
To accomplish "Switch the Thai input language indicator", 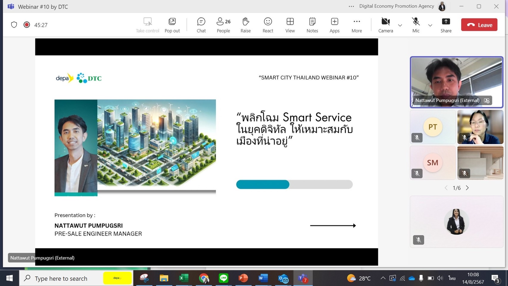I will pyautogui.click(x=452, y=278).
